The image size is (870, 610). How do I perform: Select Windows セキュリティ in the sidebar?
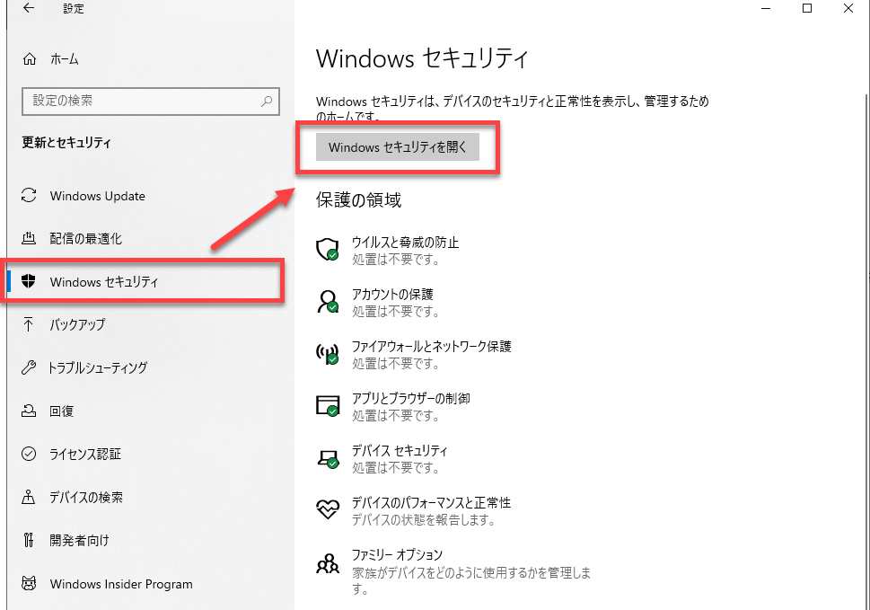click(103, 282)
